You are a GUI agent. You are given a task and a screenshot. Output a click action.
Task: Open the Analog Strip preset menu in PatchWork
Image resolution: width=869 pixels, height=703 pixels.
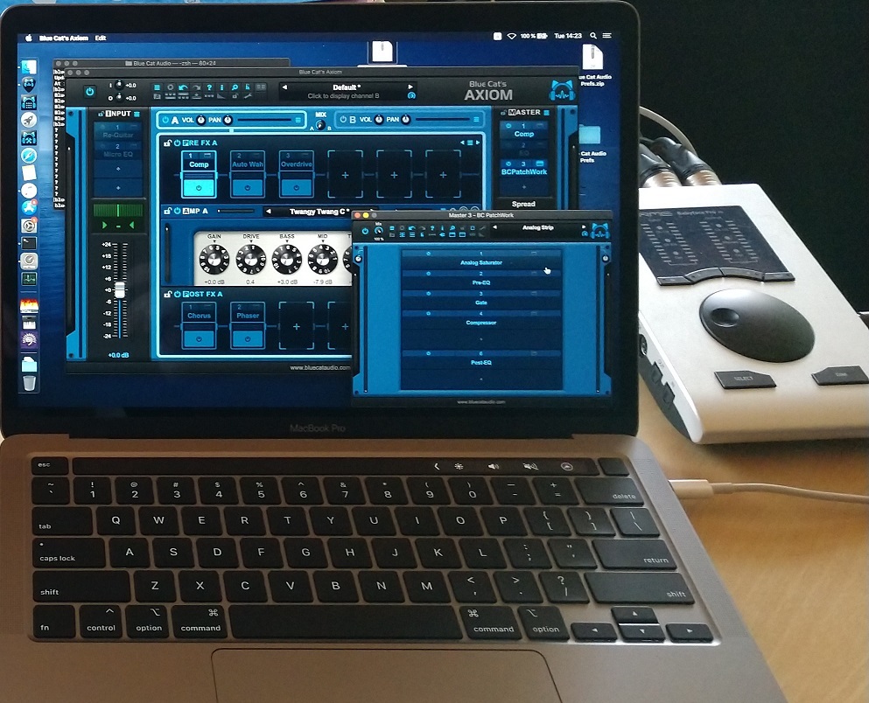[x=537, y=227]
